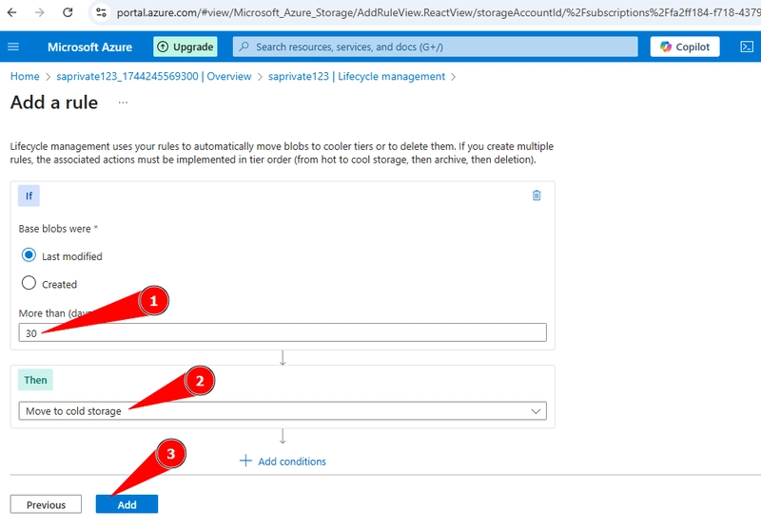Open the saprivate123_1744245569300 Overview breadcrumb
Viewport: 761px width, 528px height.
(154, 77)
